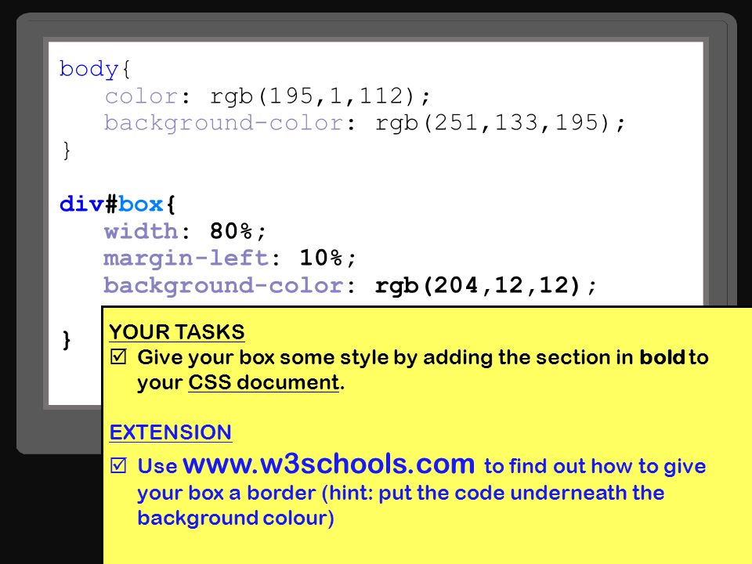The height and width of the screenshot is (564, 752).
Task: Tick the checkbox beside 'Give your box some style'
Action: (118, 357)
